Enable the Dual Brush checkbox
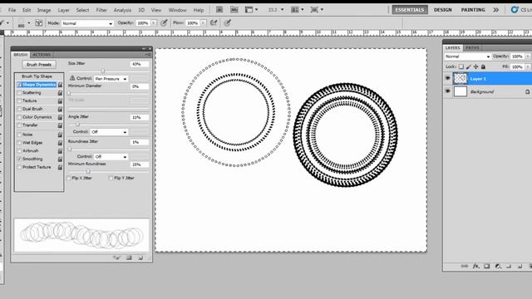This screenshot has width=532, height=299. click(x=19, y=109)
